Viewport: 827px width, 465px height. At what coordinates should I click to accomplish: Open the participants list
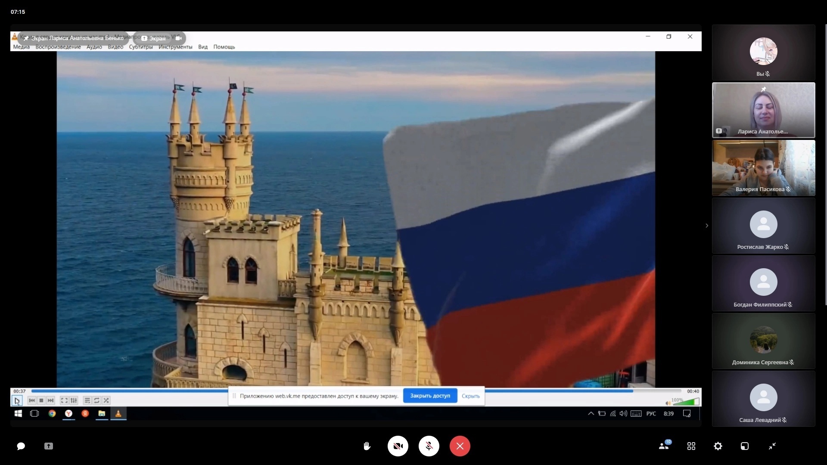coord(664,446)
